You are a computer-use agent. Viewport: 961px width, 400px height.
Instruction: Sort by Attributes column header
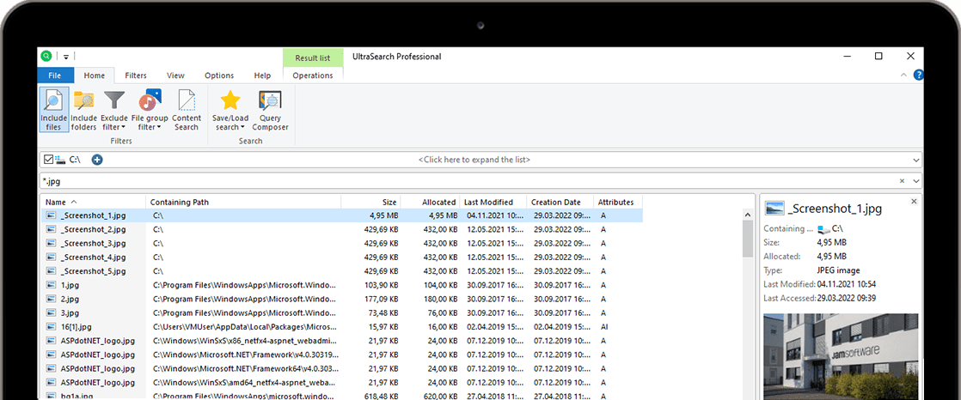click(618, 202)
